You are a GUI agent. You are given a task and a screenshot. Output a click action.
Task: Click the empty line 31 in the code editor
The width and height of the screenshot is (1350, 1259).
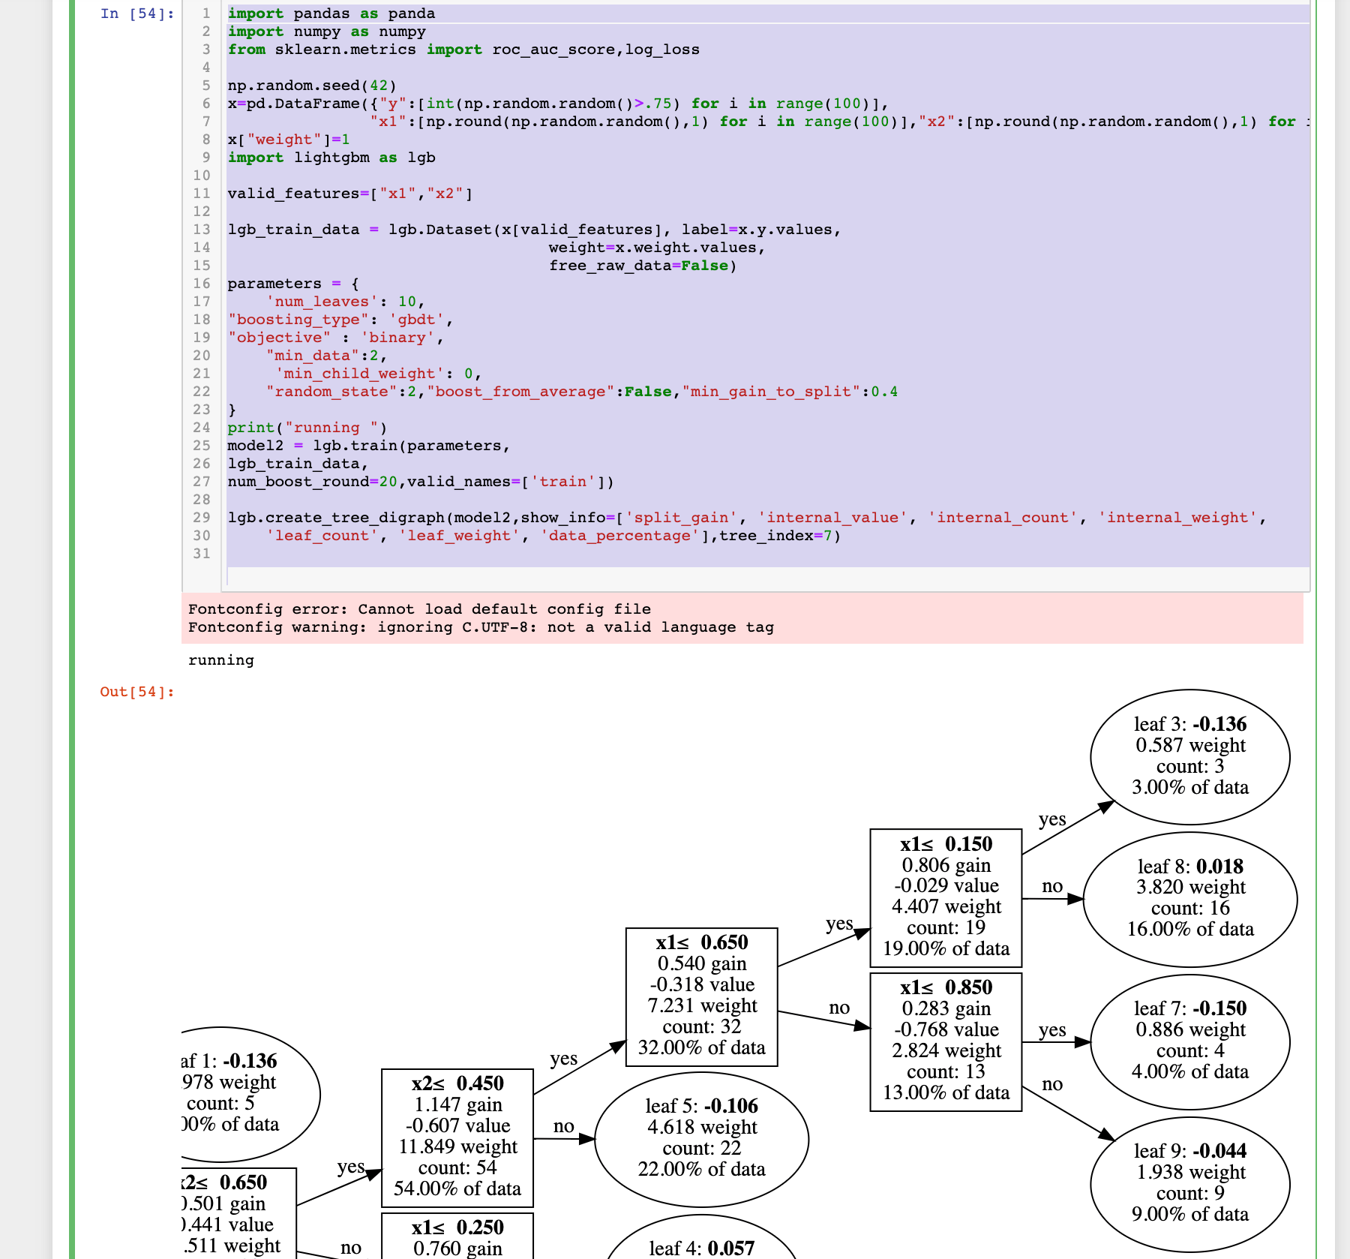[x=768, y=554]
